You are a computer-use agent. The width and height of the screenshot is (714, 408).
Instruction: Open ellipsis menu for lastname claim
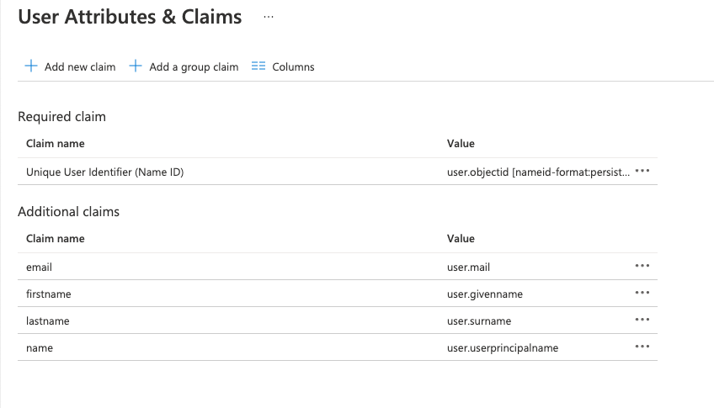642,320
